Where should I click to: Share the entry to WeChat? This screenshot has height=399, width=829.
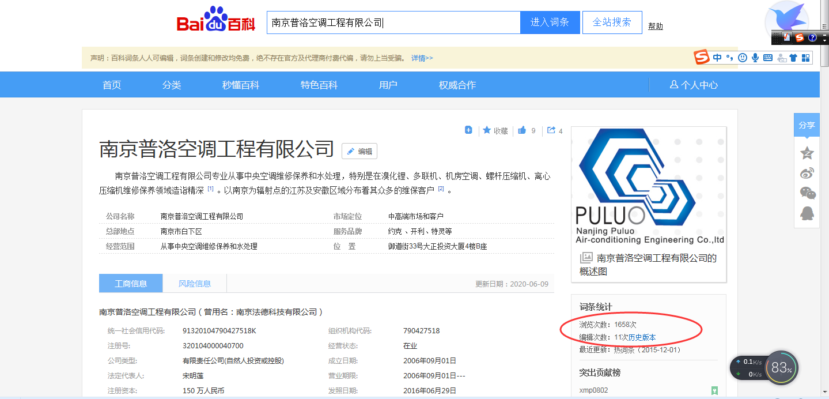(x=807, y=193)
